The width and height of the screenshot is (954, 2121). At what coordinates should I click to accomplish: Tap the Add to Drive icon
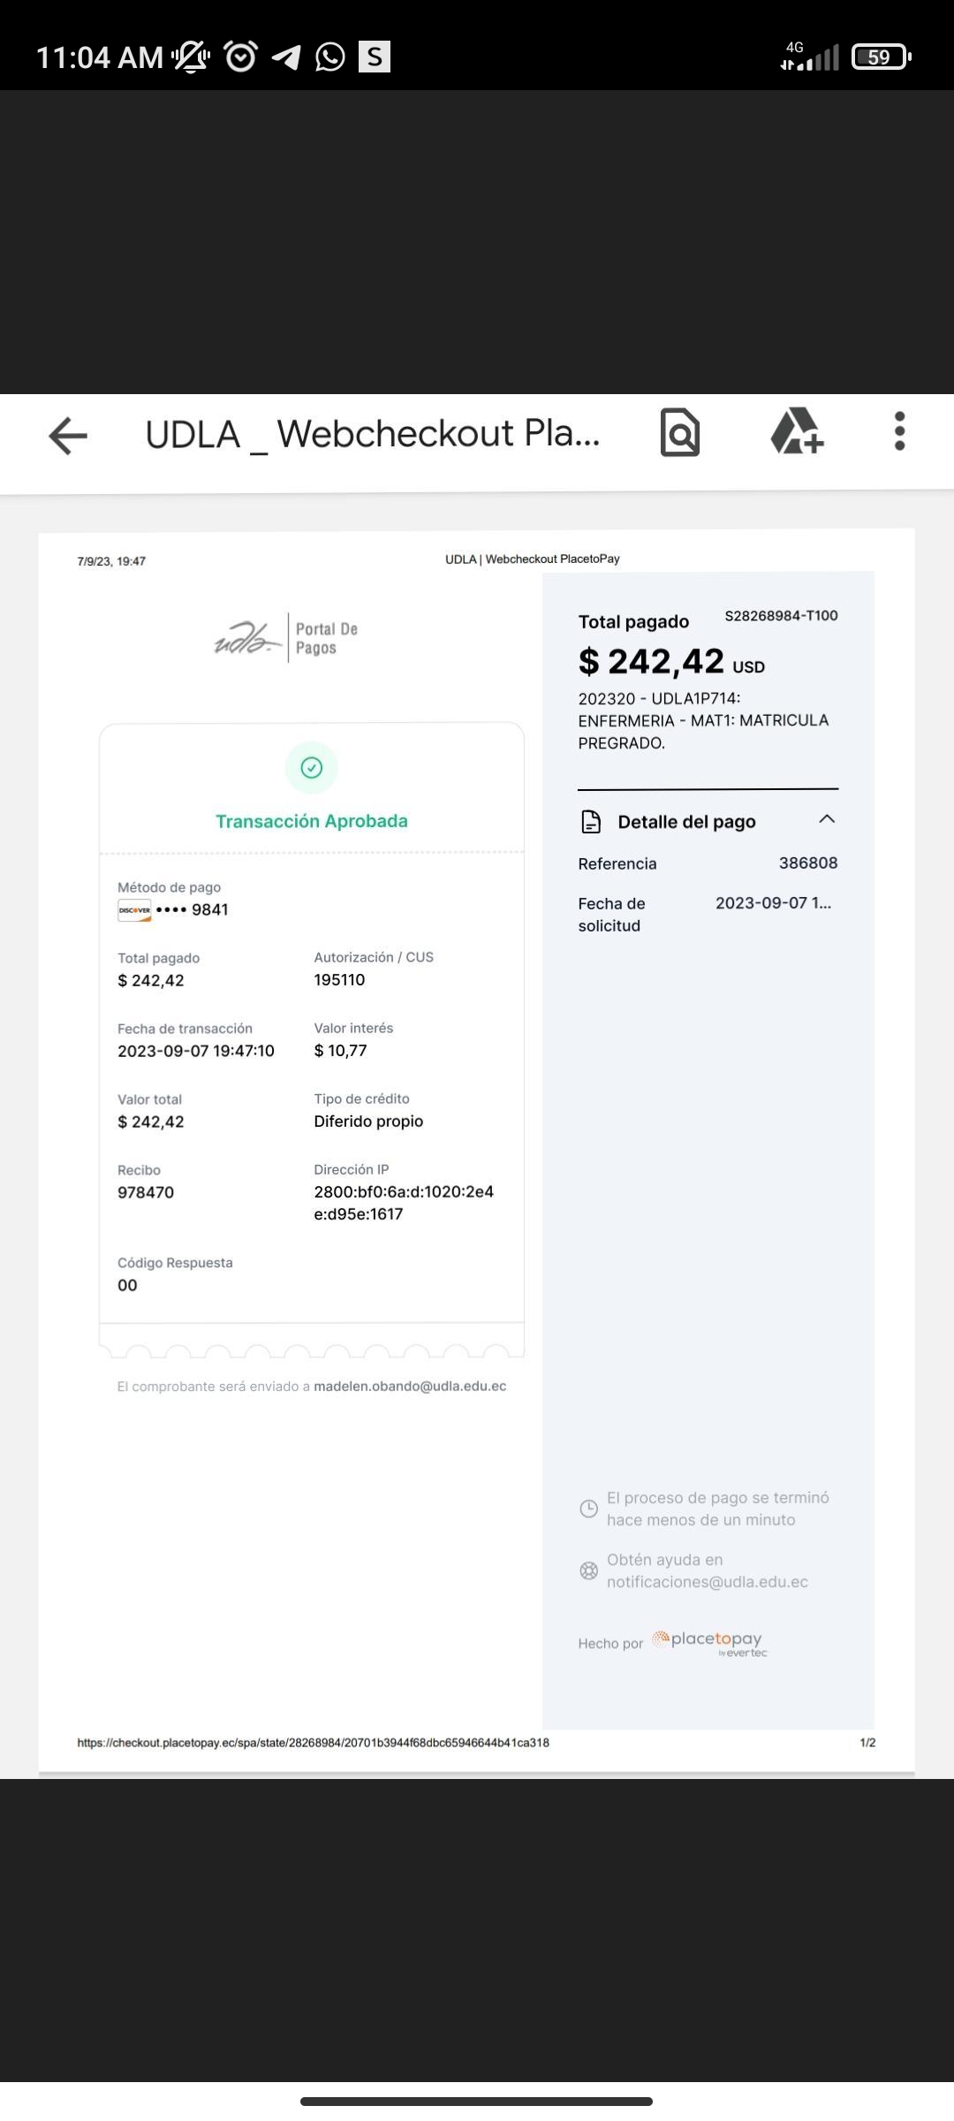797,431
